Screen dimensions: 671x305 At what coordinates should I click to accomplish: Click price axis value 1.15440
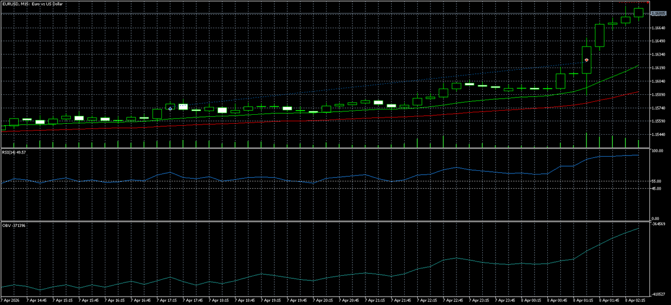pos(658,135)
